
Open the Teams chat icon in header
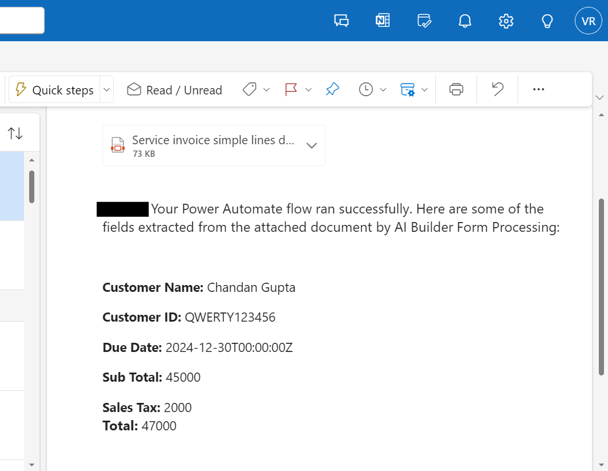(341, 21)
